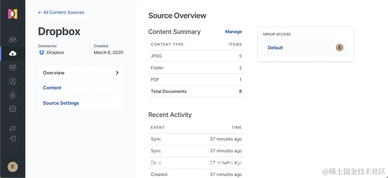Screen dimensions: 388x178
Task: Open the E user avatar in sidebar
Action: [x=13, y=167]
